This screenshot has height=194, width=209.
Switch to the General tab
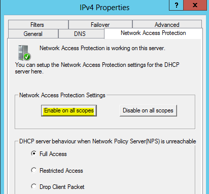(x=33, y=34)
